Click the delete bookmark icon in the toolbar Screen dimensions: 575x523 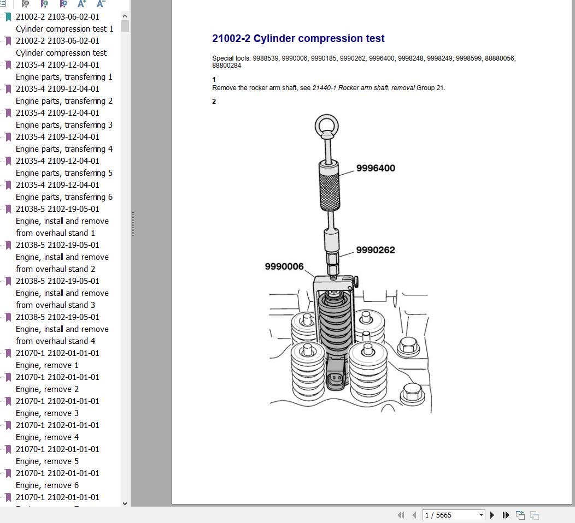(25, 4)
